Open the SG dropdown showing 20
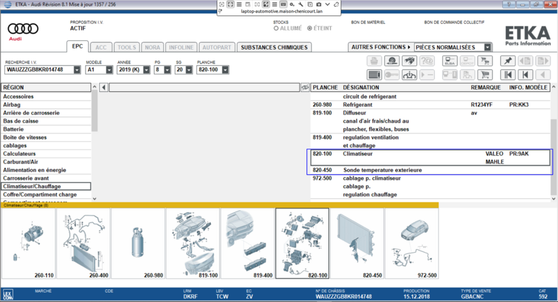 pos(189,70)
